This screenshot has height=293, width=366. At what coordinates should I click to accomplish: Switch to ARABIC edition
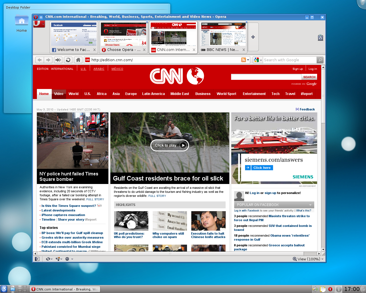(x=99, y=69)
